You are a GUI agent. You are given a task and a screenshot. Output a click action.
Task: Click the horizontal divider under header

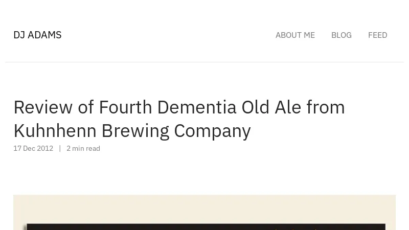[x=204, y=62]
